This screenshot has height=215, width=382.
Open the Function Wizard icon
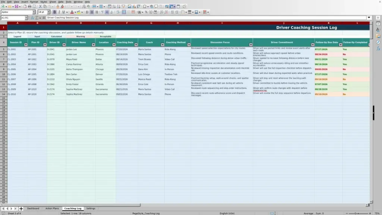pyautogui.click(x=32, y=18)
